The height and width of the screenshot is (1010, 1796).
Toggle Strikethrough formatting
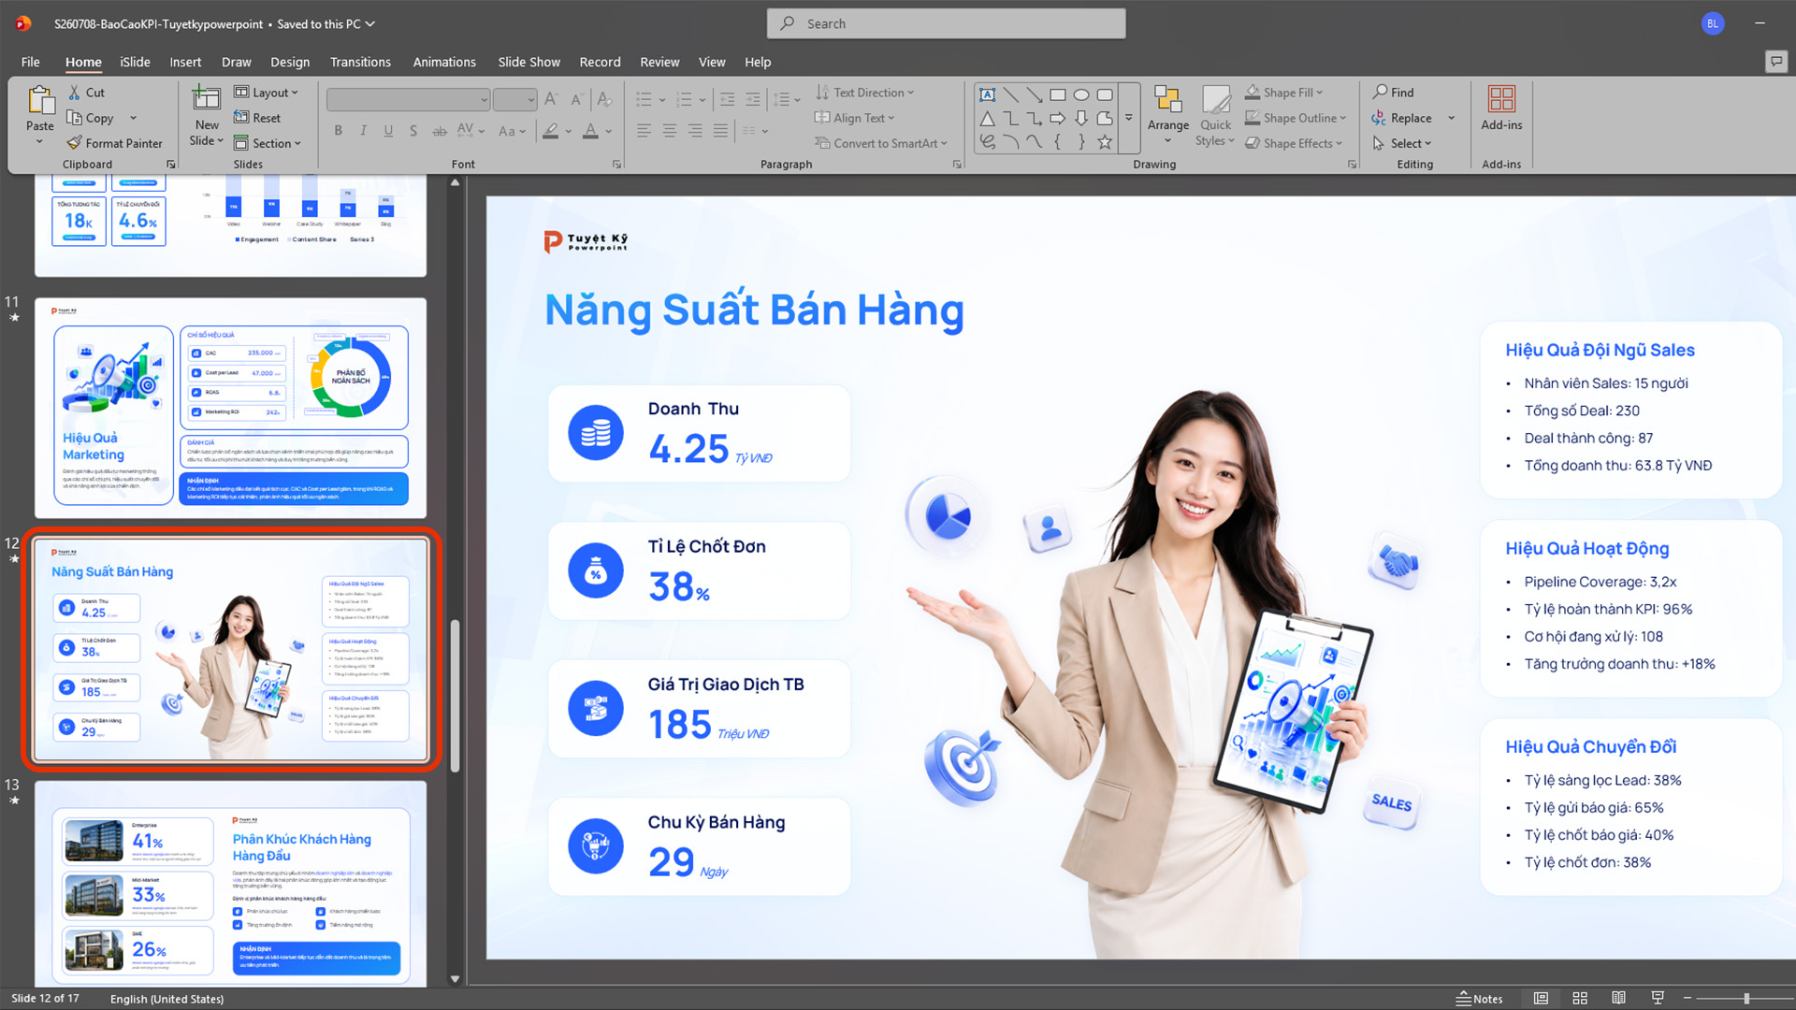point(439,131)
